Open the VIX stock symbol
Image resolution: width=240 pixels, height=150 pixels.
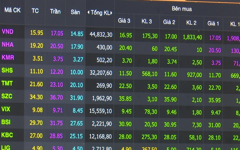point(6,109)
